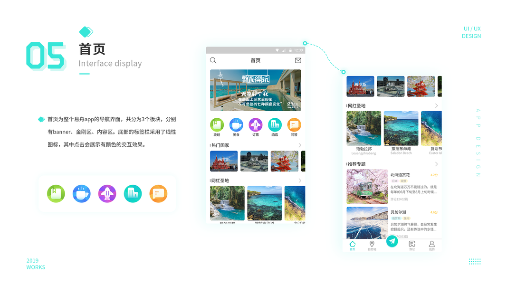Click the 首页 title in phone header

click(256, 60)
